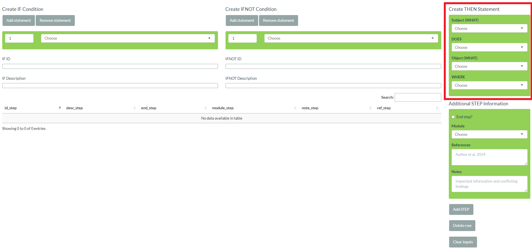Expand the DOES dropdown
Screen dimensions: 532x250
tap(489, 47)
